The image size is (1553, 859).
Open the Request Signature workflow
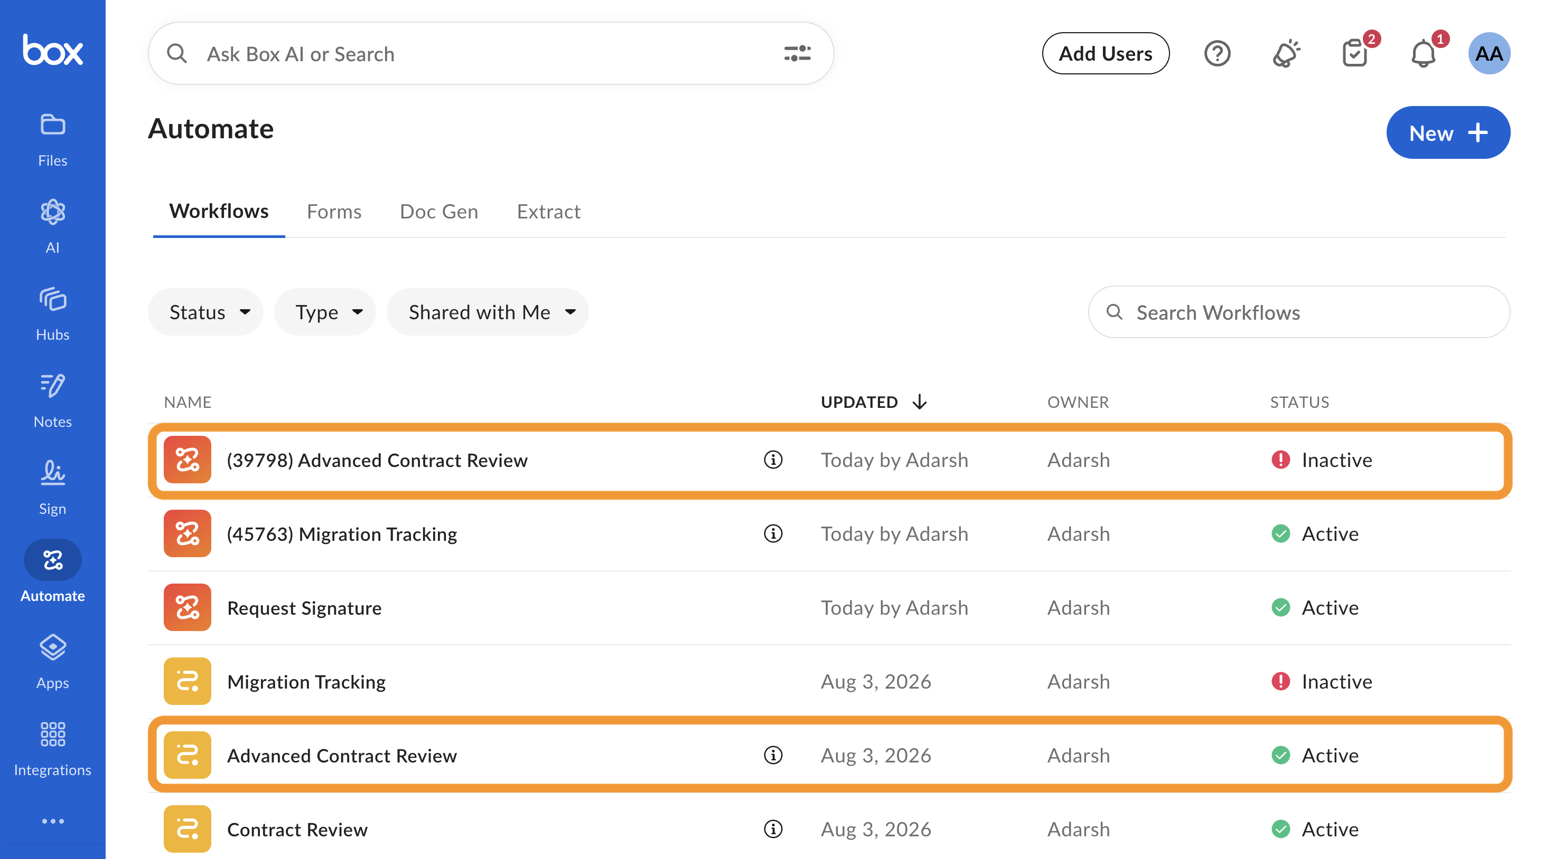(304, 608)
